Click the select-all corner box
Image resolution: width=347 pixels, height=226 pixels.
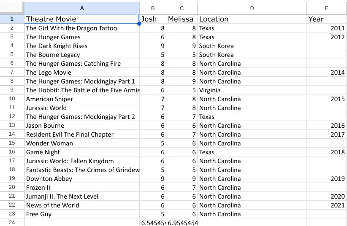coord(11,8)
